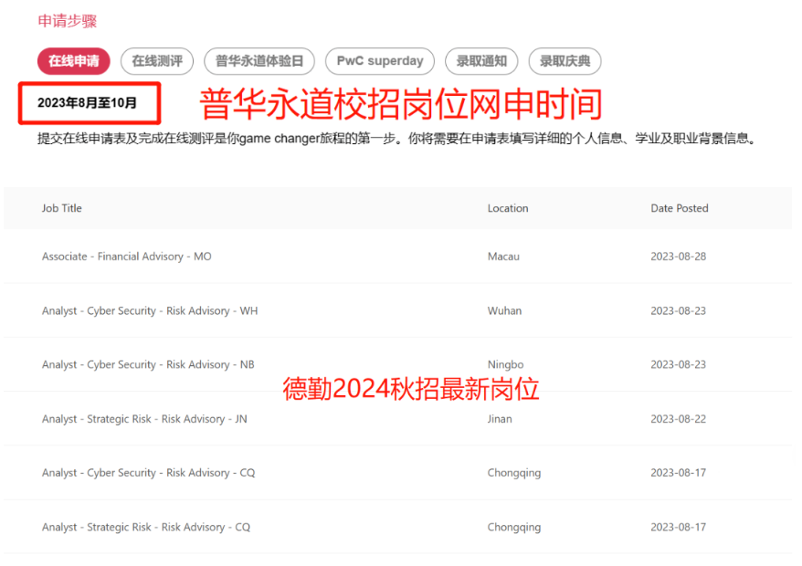Switch to the 在线测评 step
802x566 pixels.
click(157, 61)
